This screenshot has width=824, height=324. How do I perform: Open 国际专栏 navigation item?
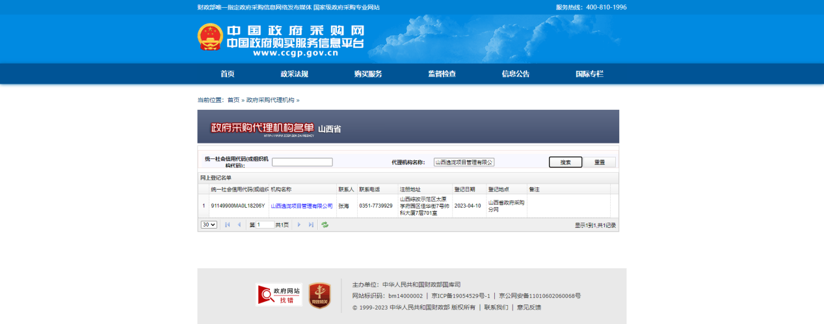[x=589, y=74]
